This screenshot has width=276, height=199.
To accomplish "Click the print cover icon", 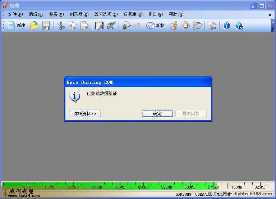I will 212,26.
